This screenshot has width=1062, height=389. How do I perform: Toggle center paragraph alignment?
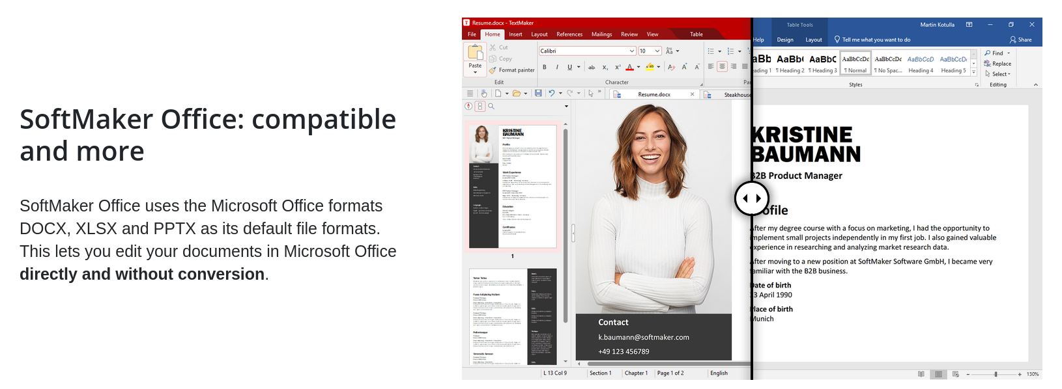pos(722,66)
